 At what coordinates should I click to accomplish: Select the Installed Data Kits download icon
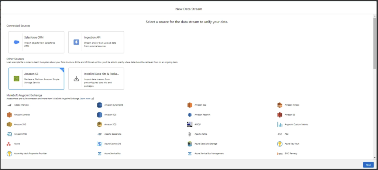pyautogui.click(x=76, y=79)
